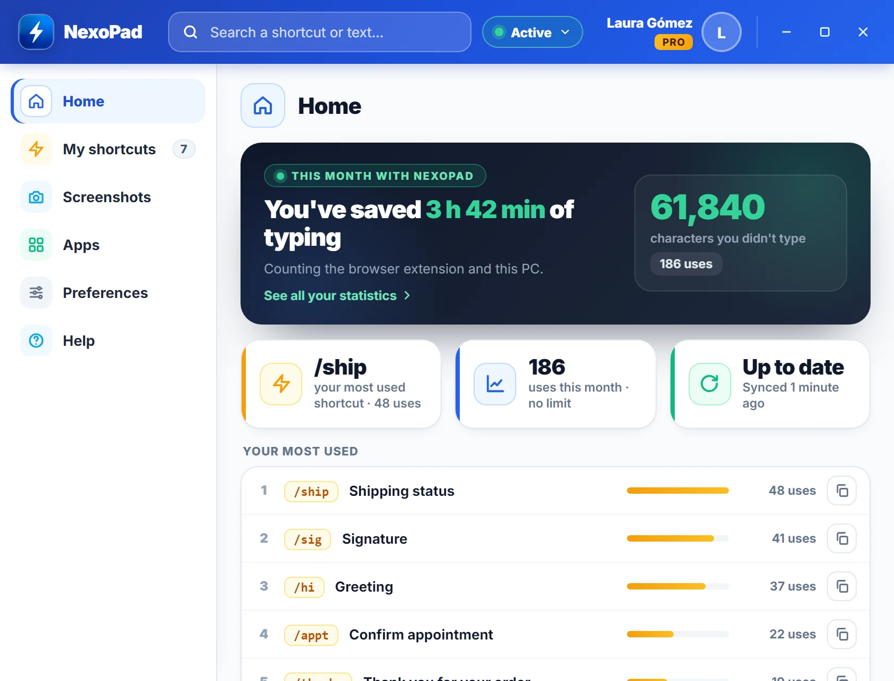This screenshot has width=894, height=681.
Task: Click the My shortcuts lightning icon
Action: 36,149
